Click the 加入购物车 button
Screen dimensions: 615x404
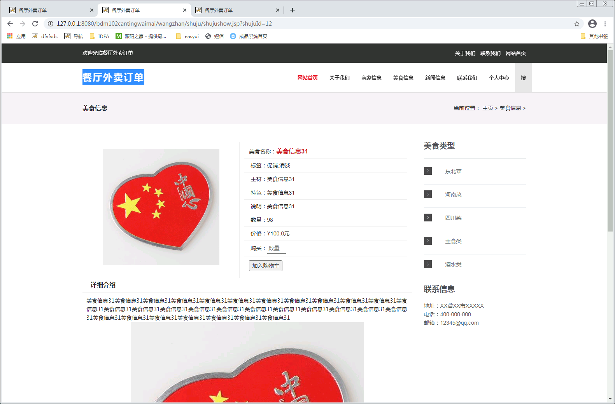(x=266, y=266)
